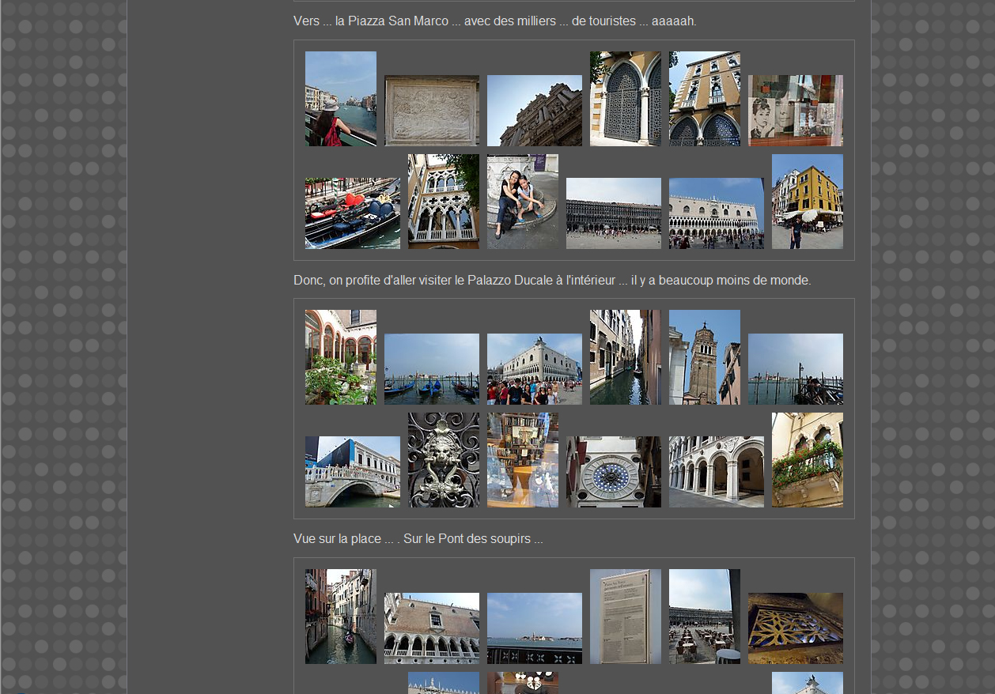
Task: Select photo of two women sitting on steps
Action: [522, 202]
